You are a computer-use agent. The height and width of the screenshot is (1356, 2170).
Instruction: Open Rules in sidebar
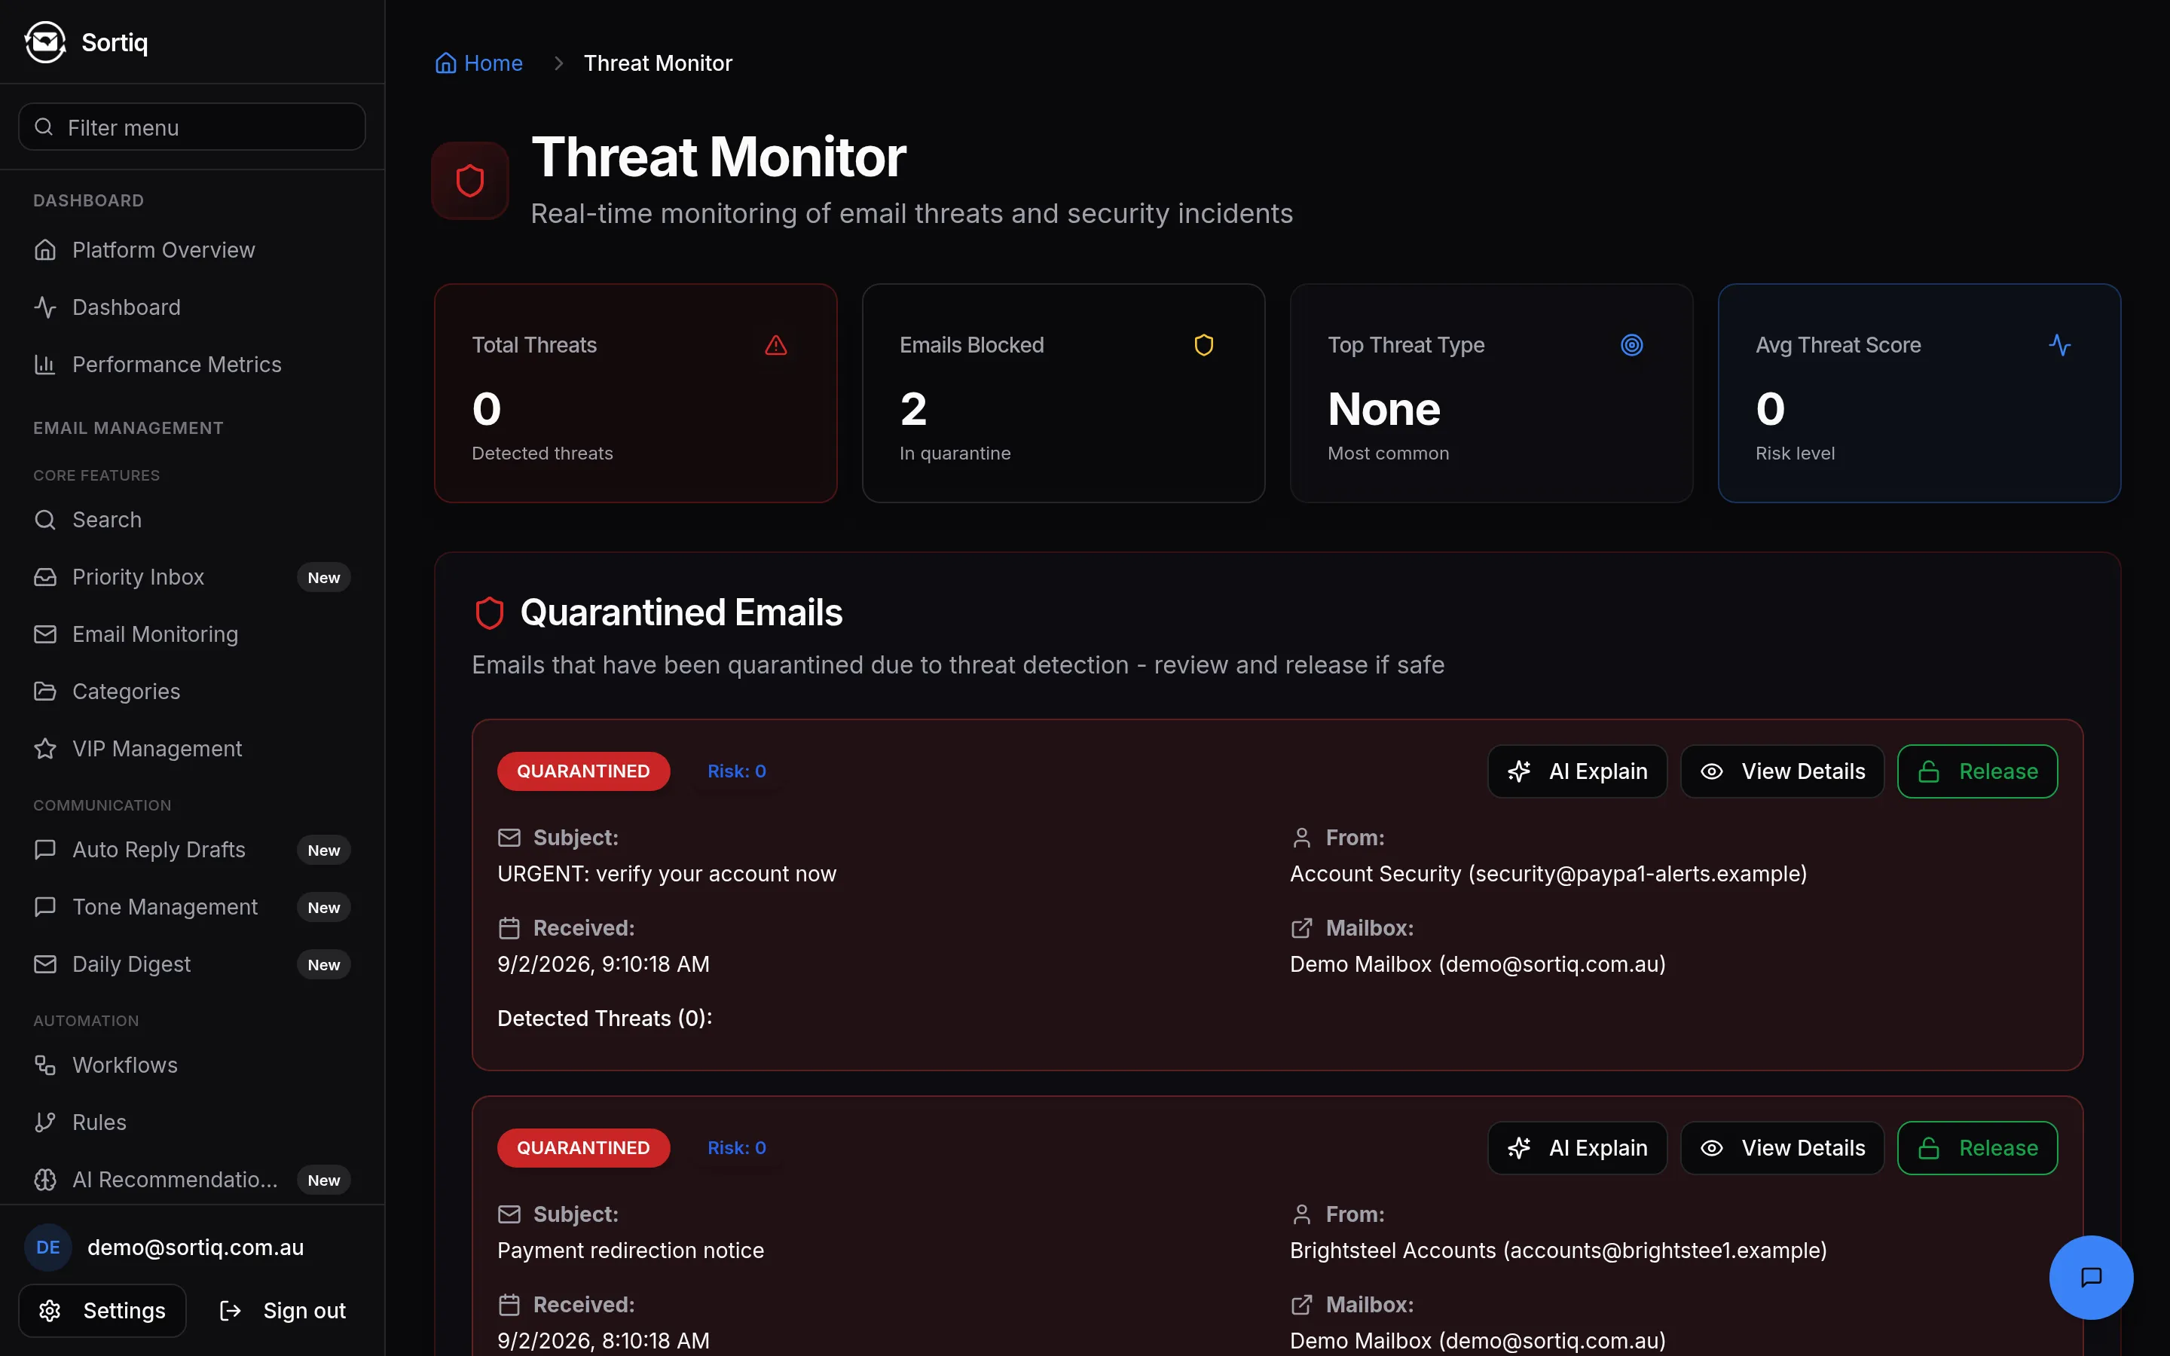click(x=192, y=1122)
